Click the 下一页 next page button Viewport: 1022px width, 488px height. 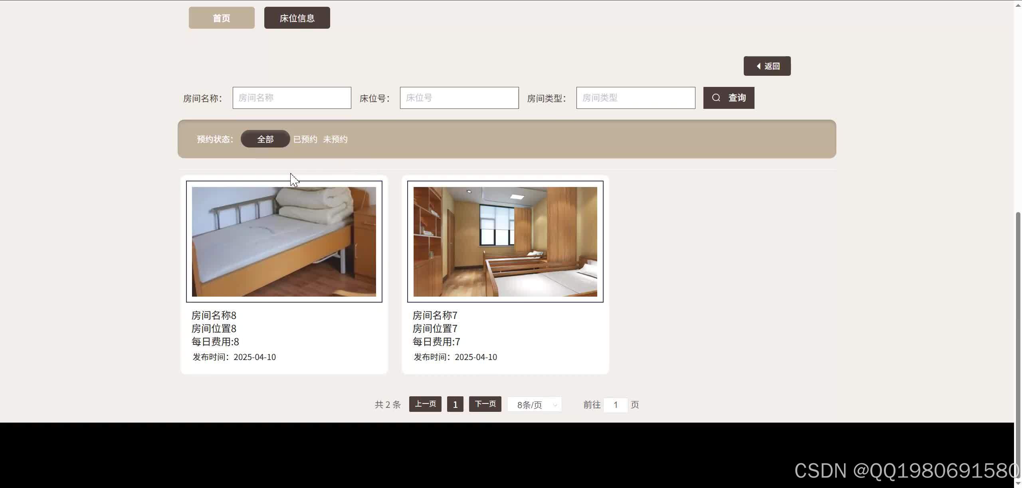pyautogui.click(x=484, y=404)
